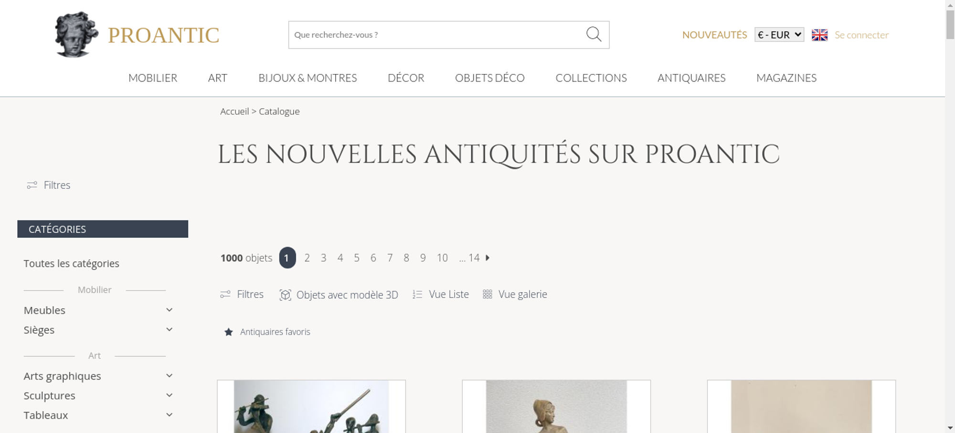Open the EUR currency dropdown

pyautogui.click(x=779, y=35)
